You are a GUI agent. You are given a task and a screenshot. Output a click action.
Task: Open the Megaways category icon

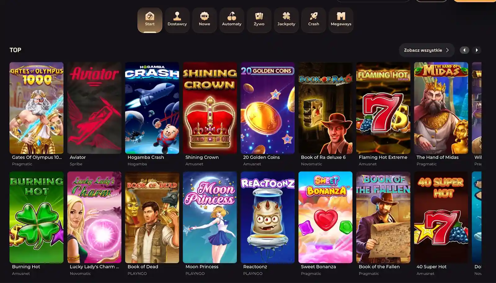[x=341, y=16]
